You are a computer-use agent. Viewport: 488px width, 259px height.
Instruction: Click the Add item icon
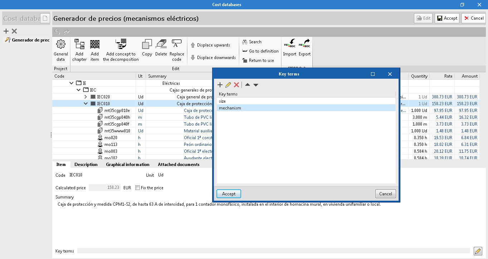click(x=94, y=49)
